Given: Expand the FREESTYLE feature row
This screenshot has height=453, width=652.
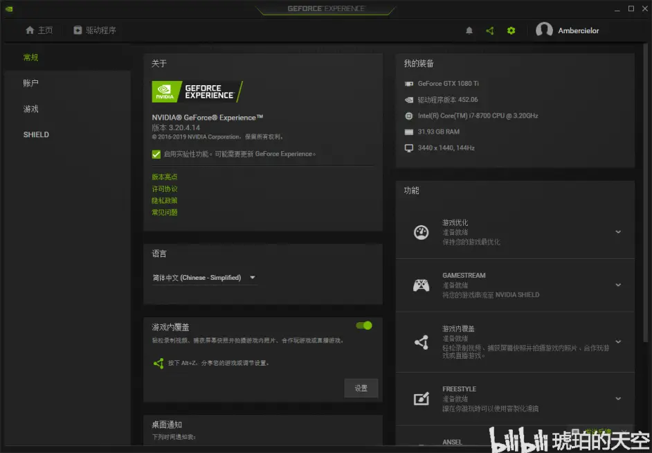Looking at the screenshot, I should click(618, 398).
